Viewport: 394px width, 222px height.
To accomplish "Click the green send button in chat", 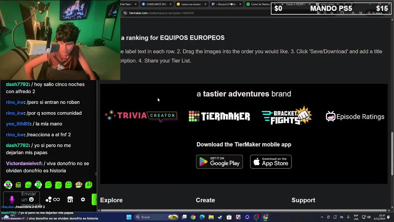I will coord(94,199).
